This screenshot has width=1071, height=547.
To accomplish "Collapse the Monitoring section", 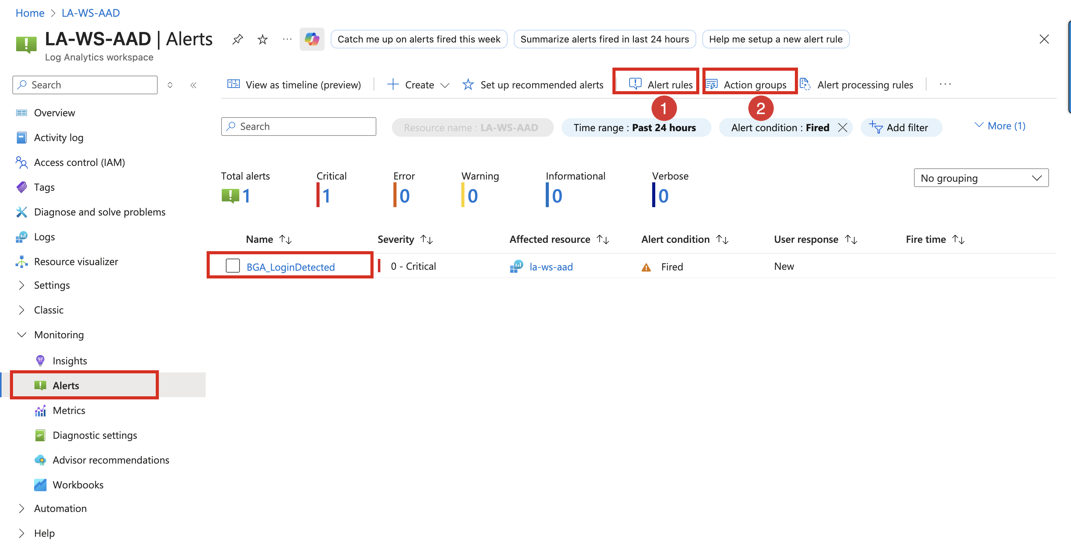I will (x=22, y=335).
